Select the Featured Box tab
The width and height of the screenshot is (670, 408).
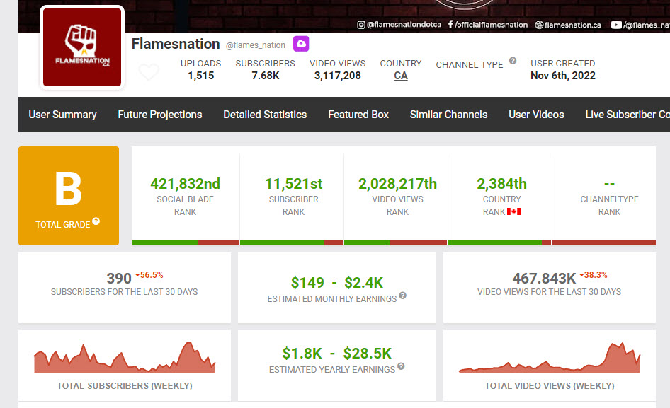tap(358, 115)
